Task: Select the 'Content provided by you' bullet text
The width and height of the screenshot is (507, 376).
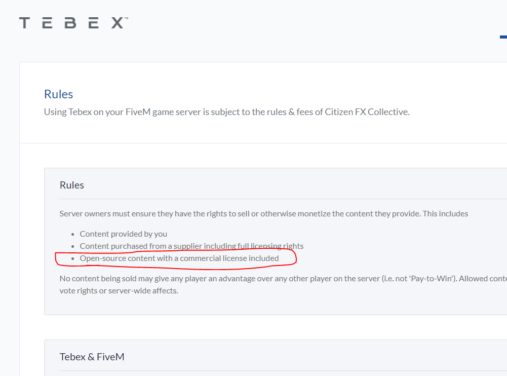Action: [123, 234]
